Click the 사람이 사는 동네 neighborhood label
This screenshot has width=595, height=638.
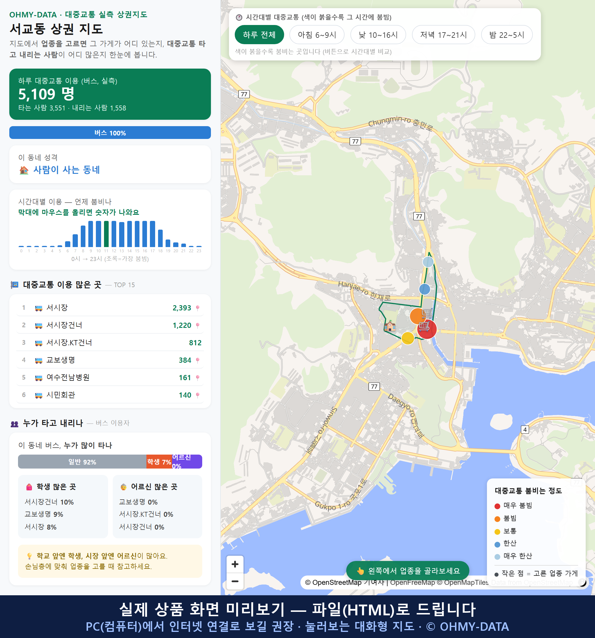click(67, 170)
